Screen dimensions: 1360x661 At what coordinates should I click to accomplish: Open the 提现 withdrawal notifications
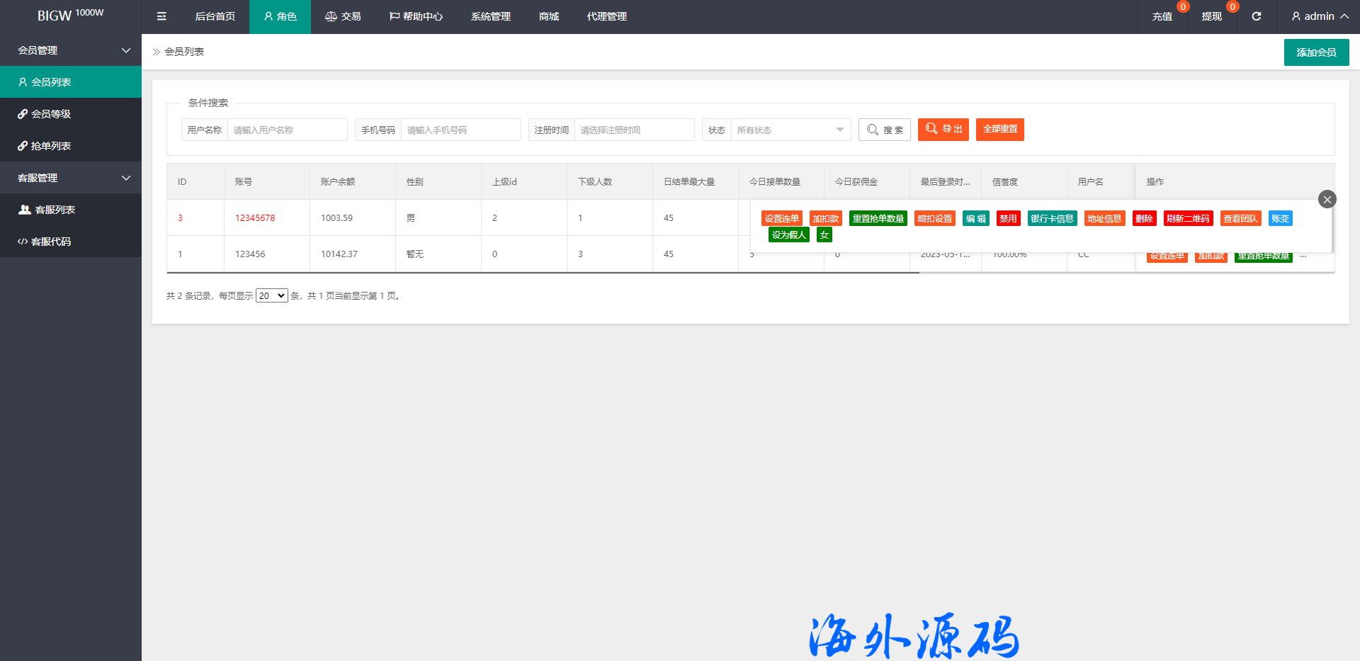(x=1211, y=16)
